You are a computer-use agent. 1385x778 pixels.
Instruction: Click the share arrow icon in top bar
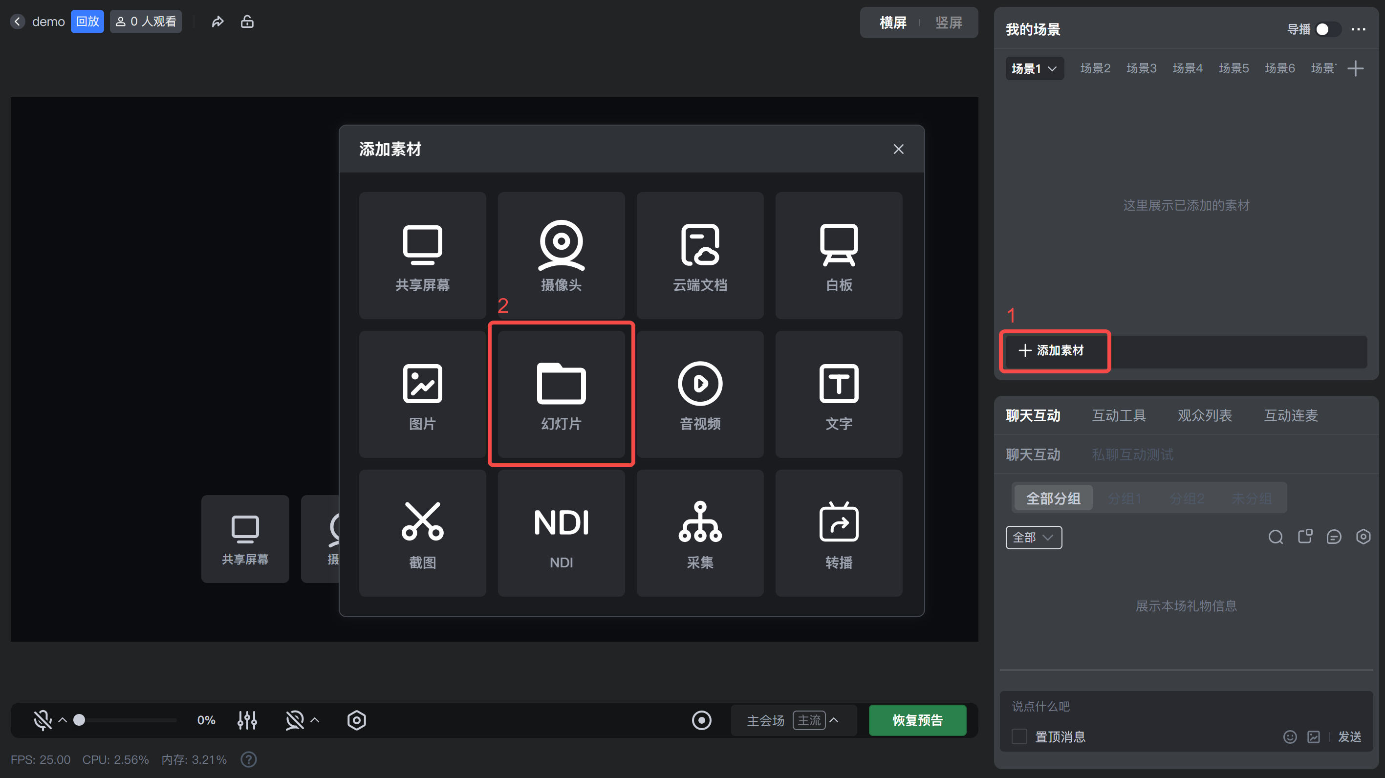click(x=217, y=22)
